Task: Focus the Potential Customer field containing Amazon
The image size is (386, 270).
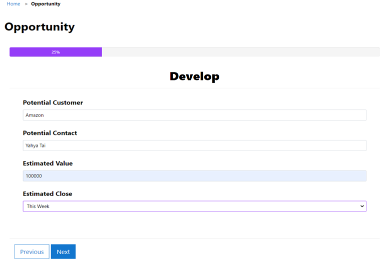Action: (x=194, y=115)
